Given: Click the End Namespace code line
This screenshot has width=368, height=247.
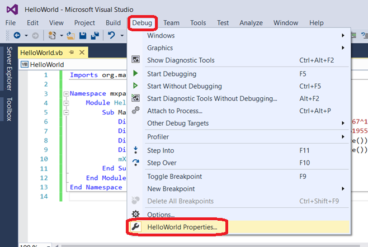Looking at the screenshot, I should (x=96, y=187).
